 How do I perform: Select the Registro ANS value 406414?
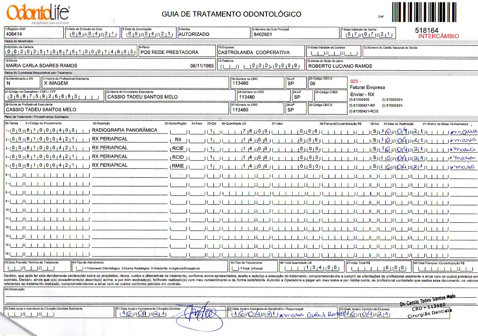point(14,34)
